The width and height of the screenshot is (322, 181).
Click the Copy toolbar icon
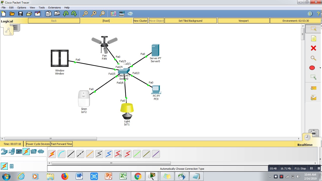coord(48,14)
